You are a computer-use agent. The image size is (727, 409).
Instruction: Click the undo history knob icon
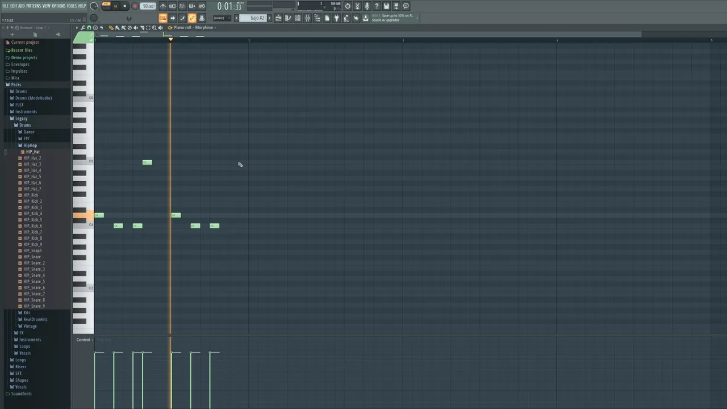point(348,6)
